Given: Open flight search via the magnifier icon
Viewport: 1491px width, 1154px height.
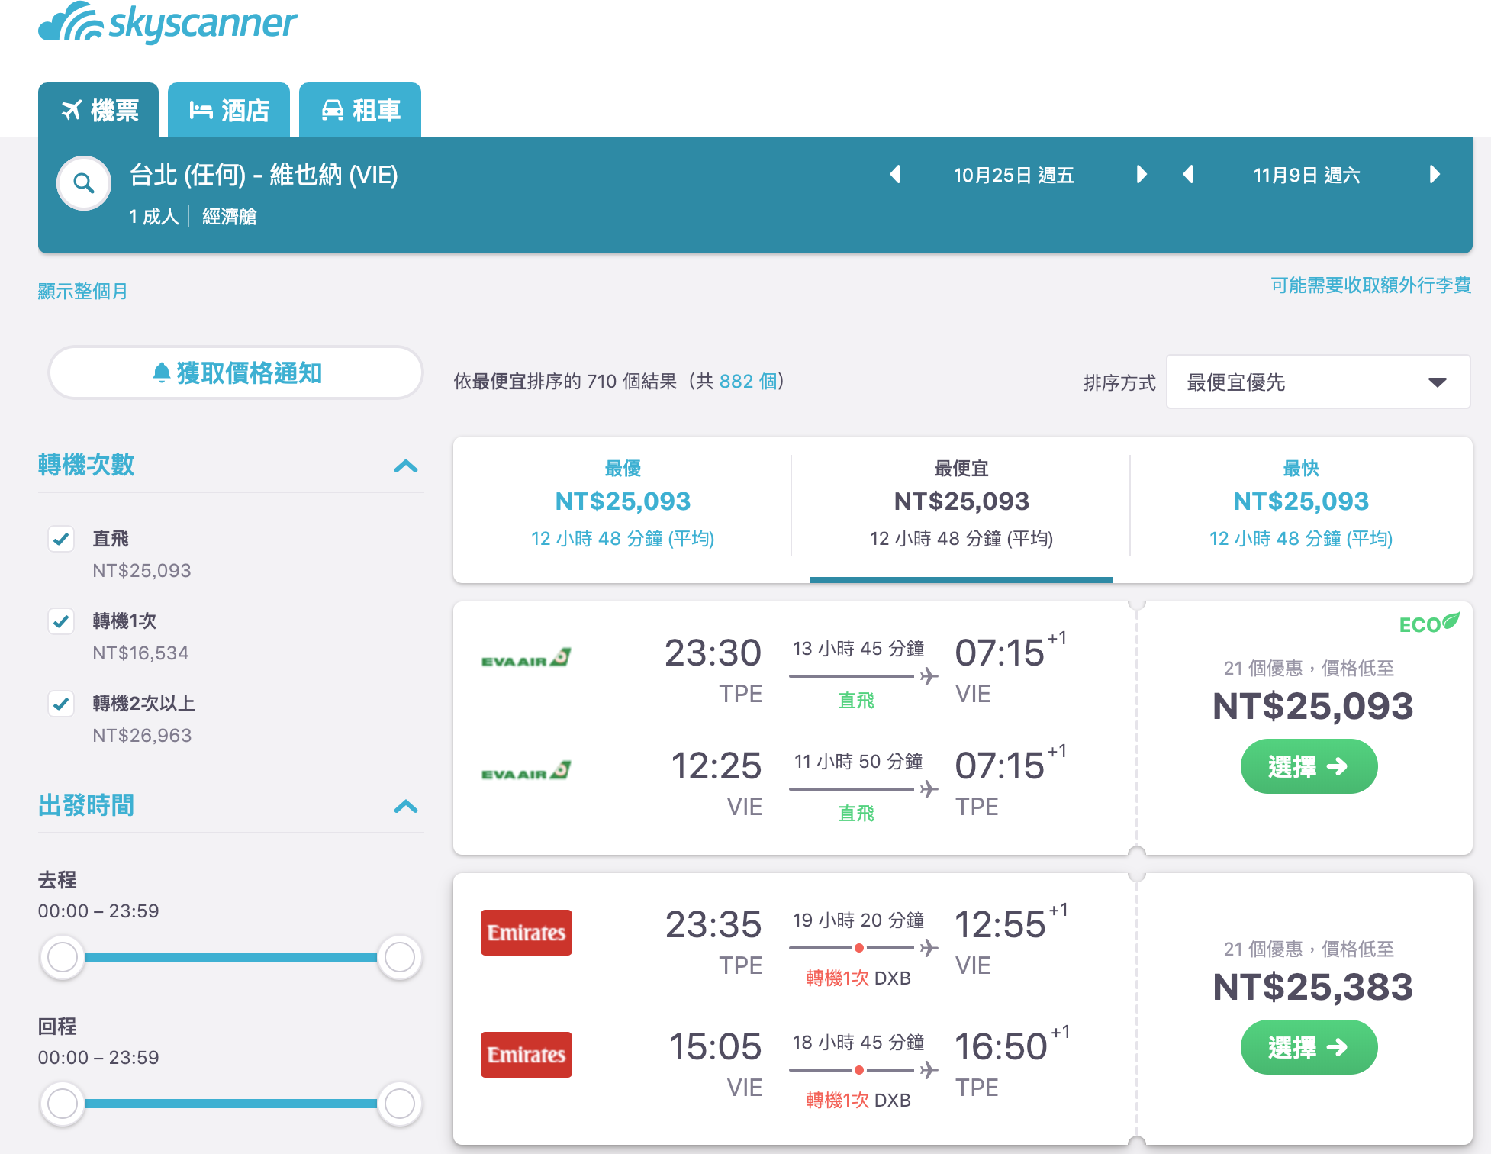Looking at the screenshot, I should (83, 183).
